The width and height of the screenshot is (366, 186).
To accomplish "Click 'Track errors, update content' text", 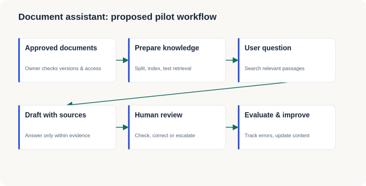I will click(x=277, y=136).
